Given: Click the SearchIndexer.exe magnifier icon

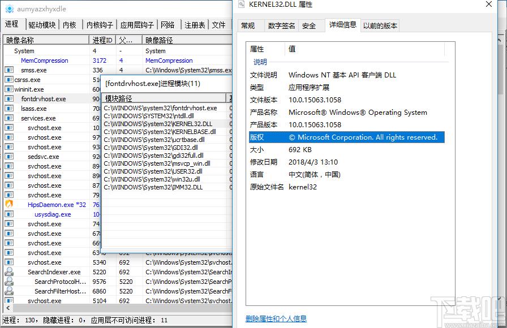Looking at the screenshot, I should tap(9, 271).
